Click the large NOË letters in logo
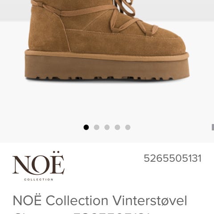This screenshot has height=214, width=214. pos(38,164)
